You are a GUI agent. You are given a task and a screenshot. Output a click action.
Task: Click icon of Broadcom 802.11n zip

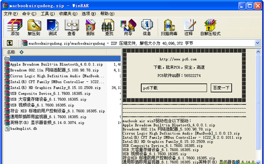pos(7,70)
